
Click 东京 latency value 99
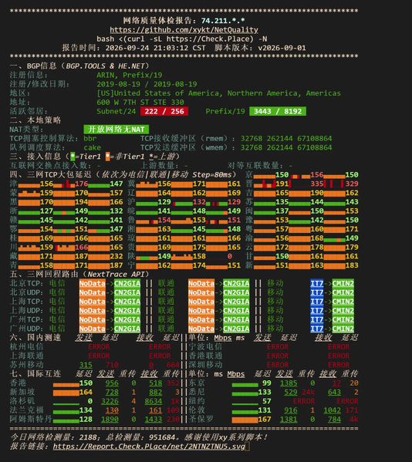coord(267,383)
